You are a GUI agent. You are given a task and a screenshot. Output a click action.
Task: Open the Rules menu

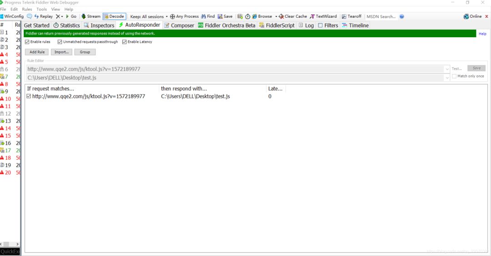pos(27,9)
